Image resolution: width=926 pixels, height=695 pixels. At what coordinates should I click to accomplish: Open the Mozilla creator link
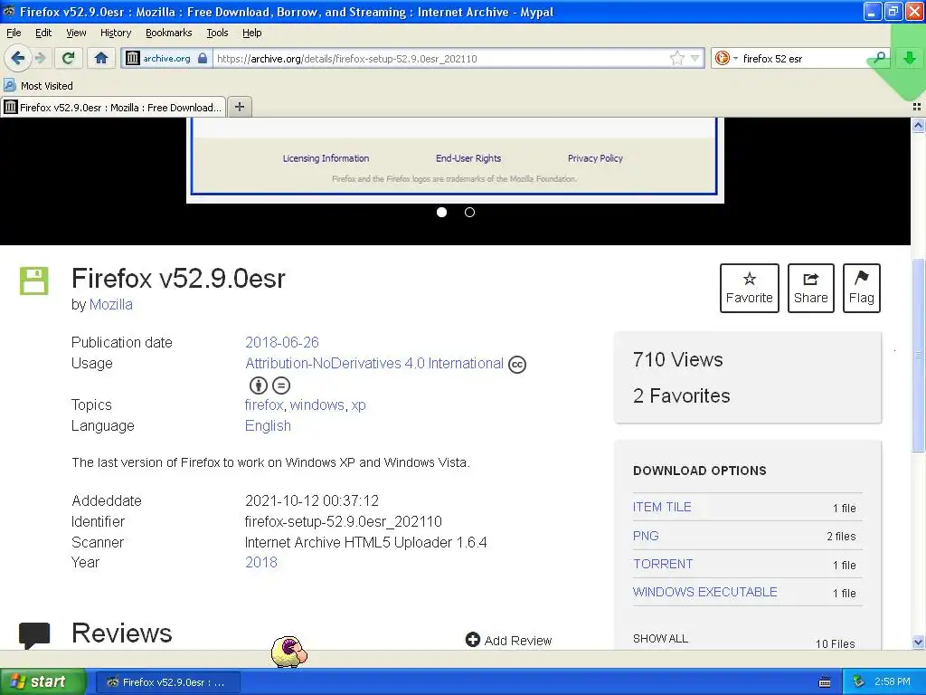[x=111, y=304]
